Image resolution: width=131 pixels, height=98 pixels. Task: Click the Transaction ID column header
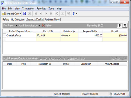point(44,64)
